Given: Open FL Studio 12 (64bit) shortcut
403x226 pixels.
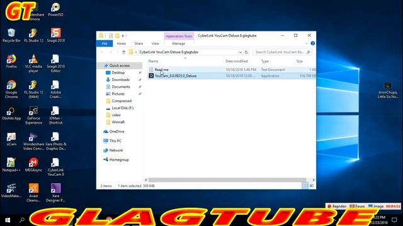Looking at the screenshot, I should click(x=33, y=89).
